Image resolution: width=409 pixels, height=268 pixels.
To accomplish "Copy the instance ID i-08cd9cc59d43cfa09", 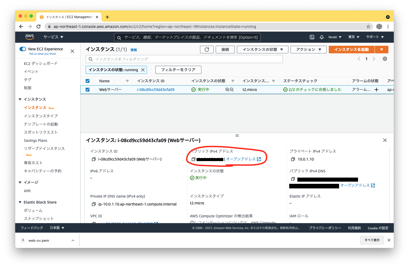I will click(x=94, y=159).
